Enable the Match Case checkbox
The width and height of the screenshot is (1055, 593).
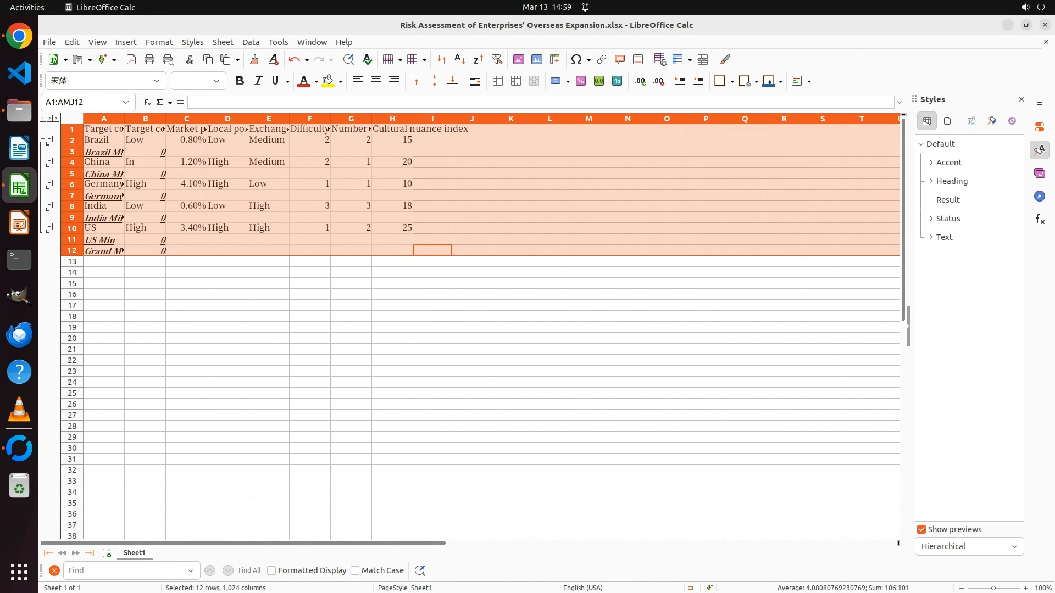355,570
